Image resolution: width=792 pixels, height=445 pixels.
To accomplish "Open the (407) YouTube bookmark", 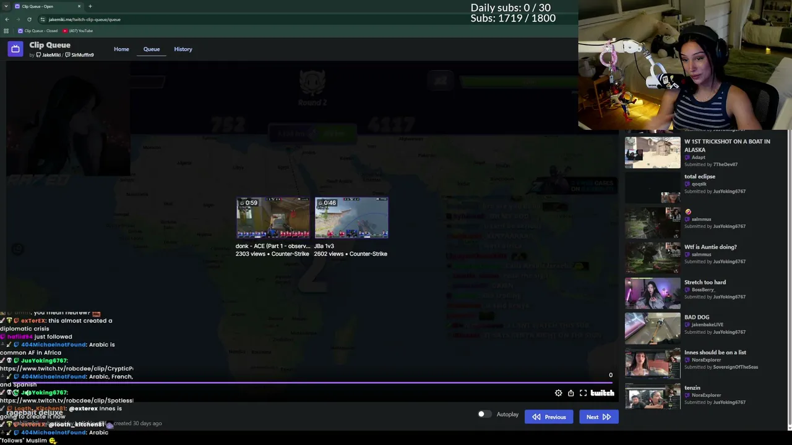I will tap(78, 31).
